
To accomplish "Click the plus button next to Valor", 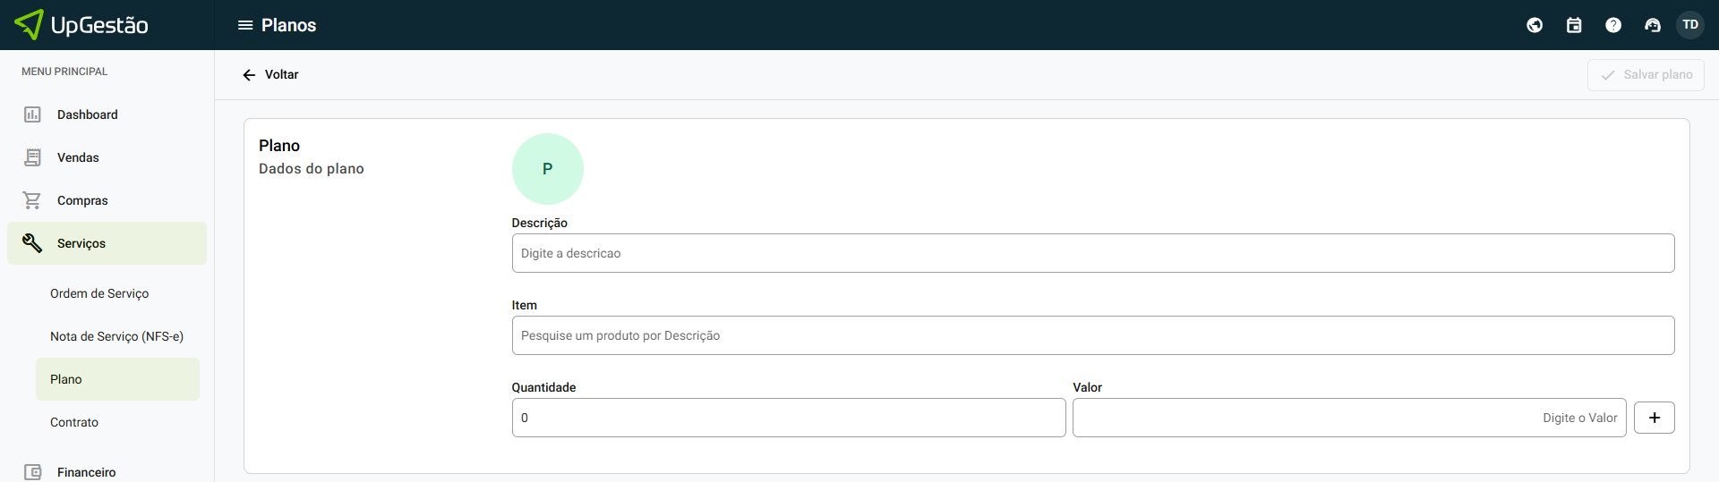I will 1654,418.
